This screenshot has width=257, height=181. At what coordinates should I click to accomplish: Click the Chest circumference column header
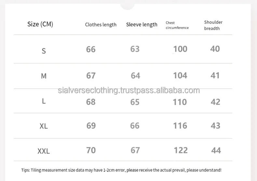177,25
